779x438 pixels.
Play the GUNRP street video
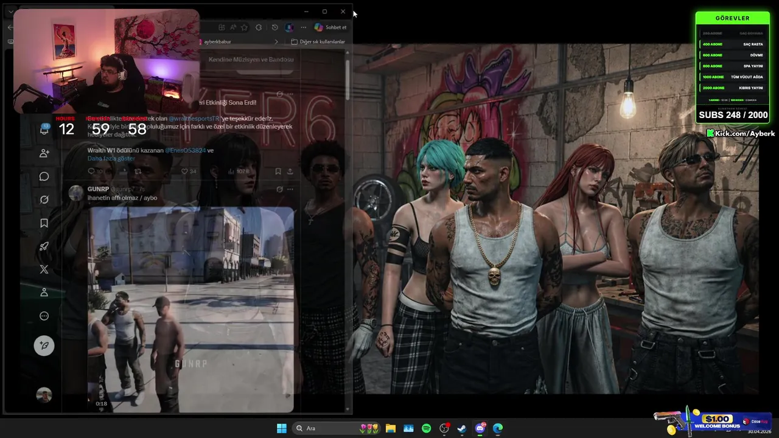click(x=191, y=310)
